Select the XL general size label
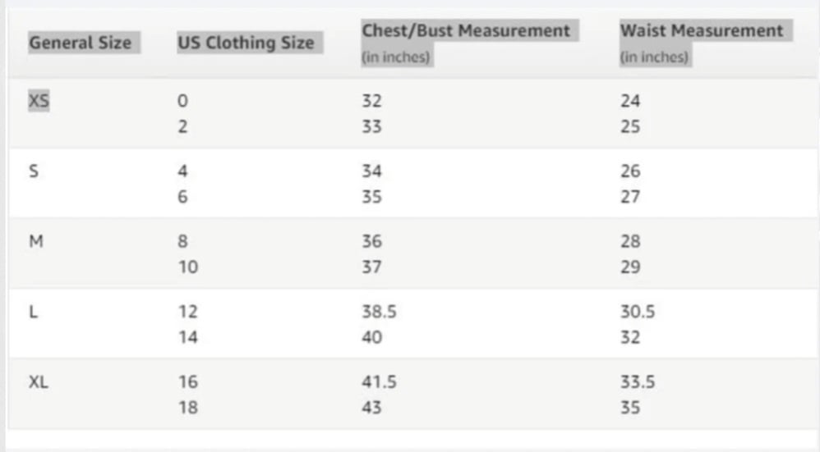 (39, 381)
